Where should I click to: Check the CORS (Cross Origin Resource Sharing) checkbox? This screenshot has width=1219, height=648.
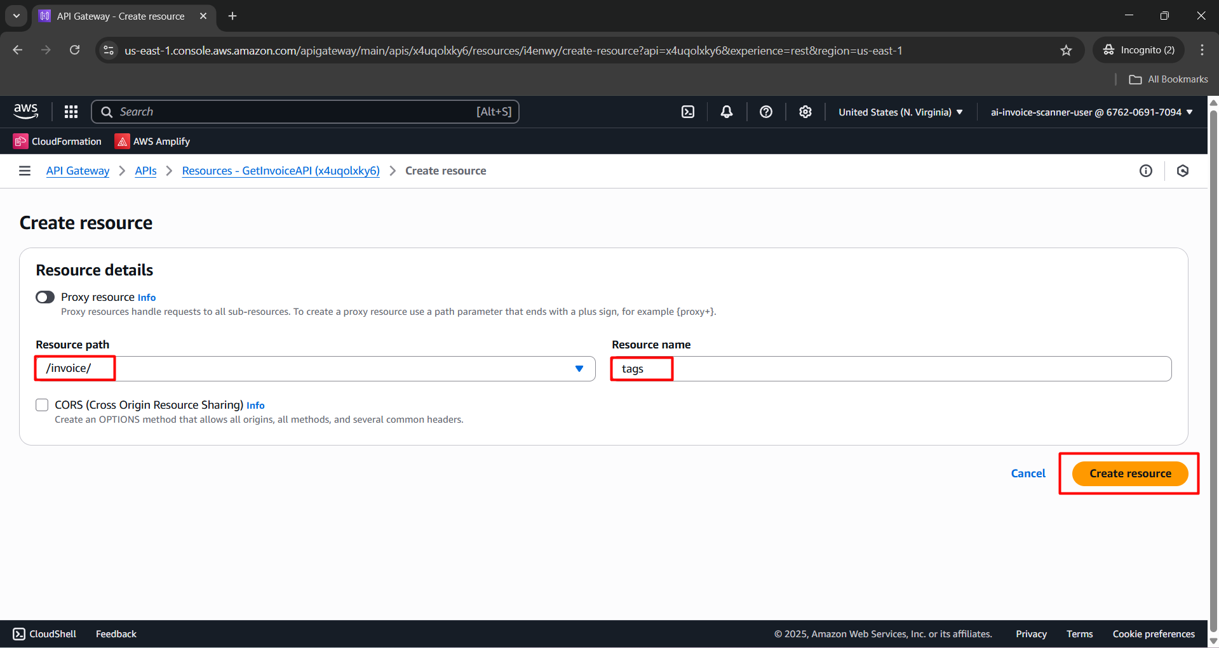[42, 404]
